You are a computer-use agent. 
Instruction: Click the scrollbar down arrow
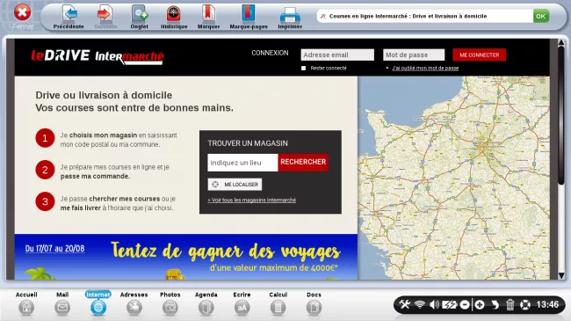561,275
